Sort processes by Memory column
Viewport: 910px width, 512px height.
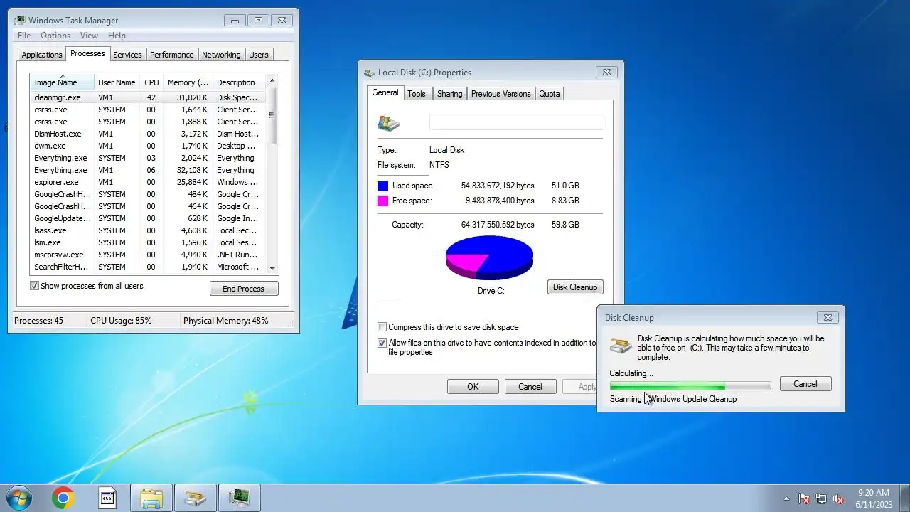pyautogui.click(x=188, y=82)
